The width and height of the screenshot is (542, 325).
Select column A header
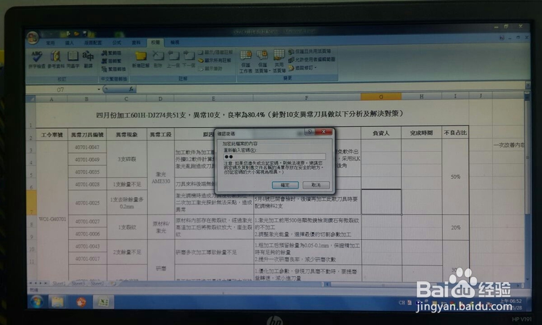pos(51,99)
